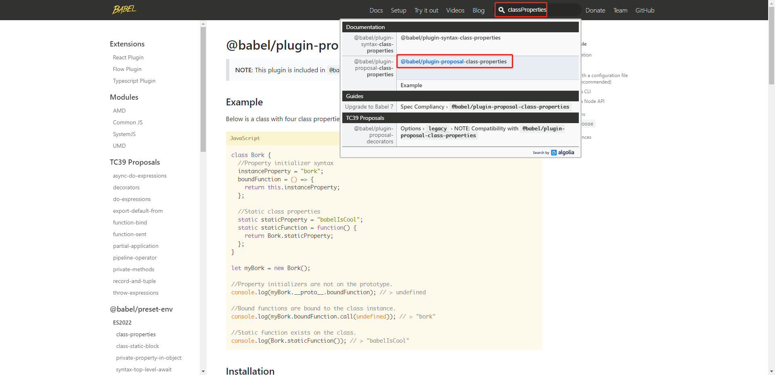Click the sidebar scrollbar thumb
This screenshot has width=775, height=375.
click(203, 90)
